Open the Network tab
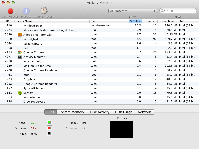 144,112
